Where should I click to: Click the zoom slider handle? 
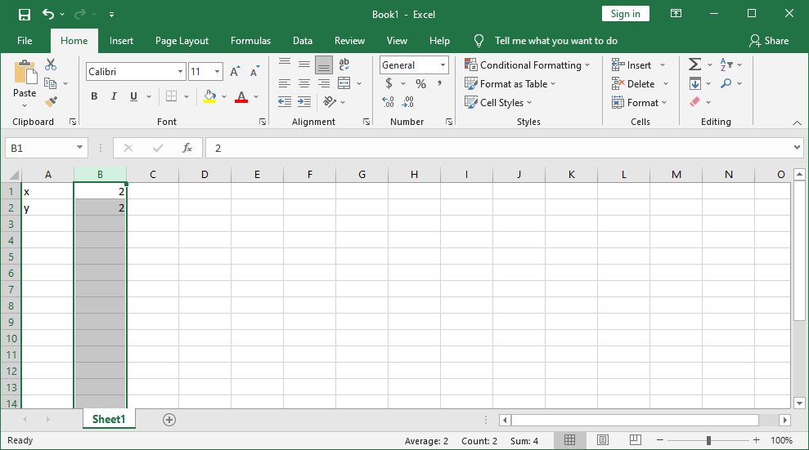708,440
